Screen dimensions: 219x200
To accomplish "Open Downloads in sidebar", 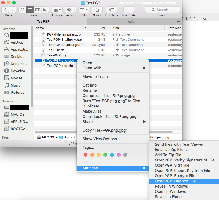I will coord(16,71).
